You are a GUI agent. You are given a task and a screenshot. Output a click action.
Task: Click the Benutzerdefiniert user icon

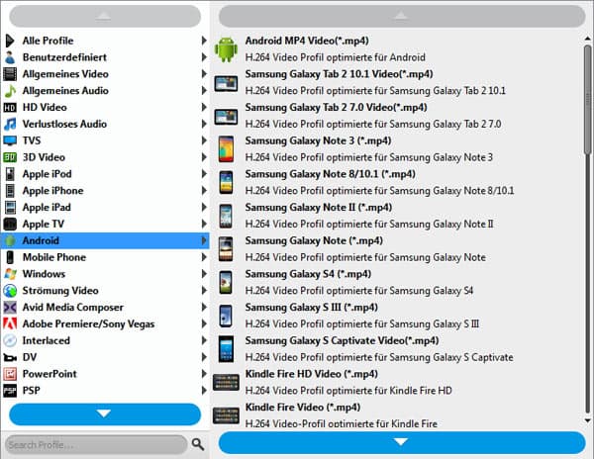[x=10, y=57]
